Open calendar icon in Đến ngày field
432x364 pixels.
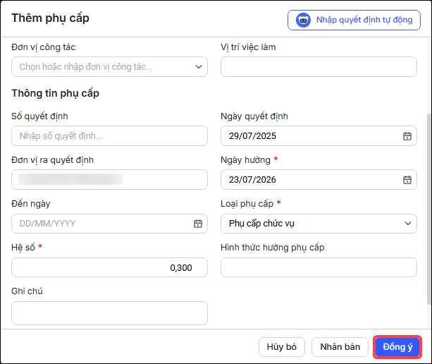[198, 224]
